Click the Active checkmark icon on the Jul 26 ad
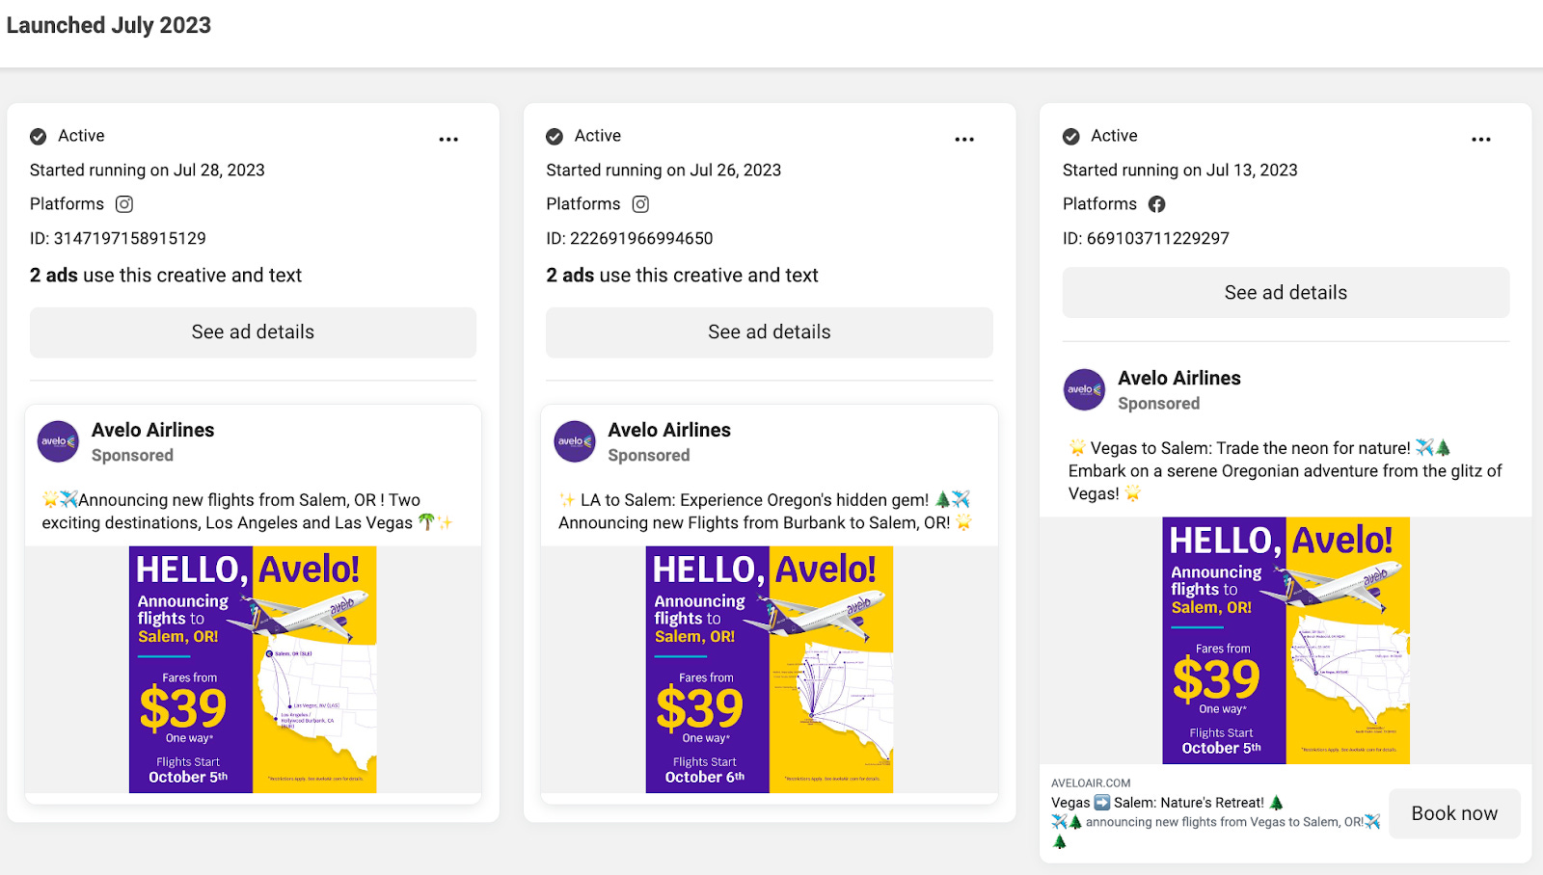 (x=555, y=137)
